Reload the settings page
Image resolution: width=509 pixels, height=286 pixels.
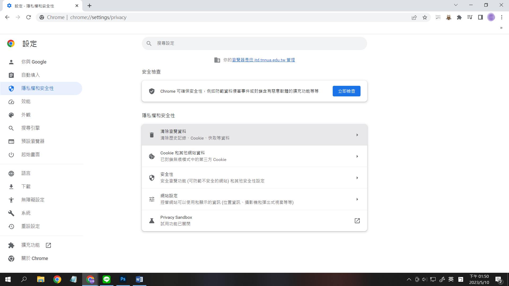coord(29,17)
